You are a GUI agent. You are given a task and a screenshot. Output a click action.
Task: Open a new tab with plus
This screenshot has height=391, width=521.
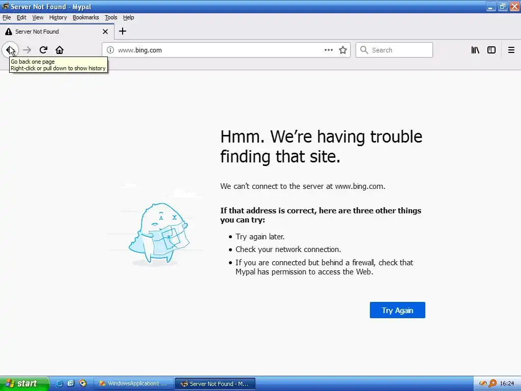pyautogui.click(x=123, y=31)
